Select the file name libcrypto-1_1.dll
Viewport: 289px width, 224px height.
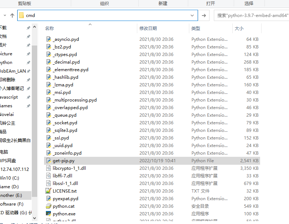click(x=69, y=168)
